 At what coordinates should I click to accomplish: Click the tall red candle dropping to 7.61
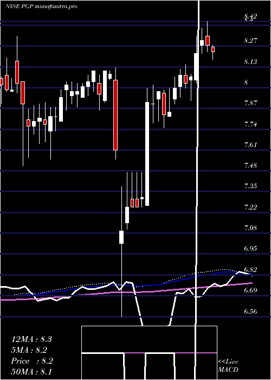point(115,115)
